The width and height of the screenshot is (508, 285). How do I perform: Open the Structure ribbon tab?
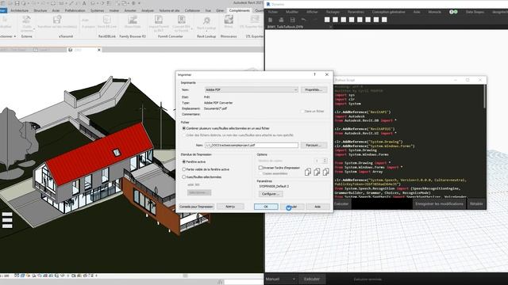pos(40,10)
